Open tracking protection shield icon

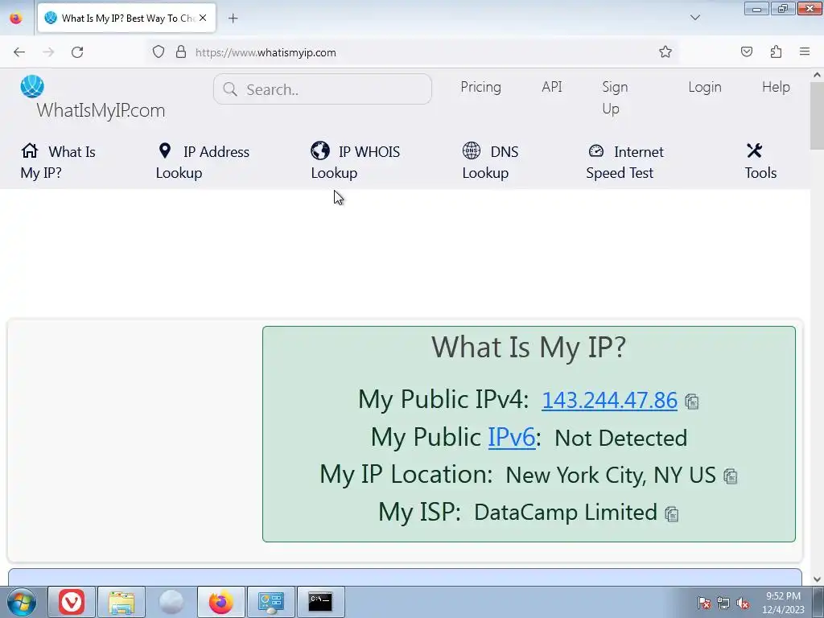click(159, 52)
